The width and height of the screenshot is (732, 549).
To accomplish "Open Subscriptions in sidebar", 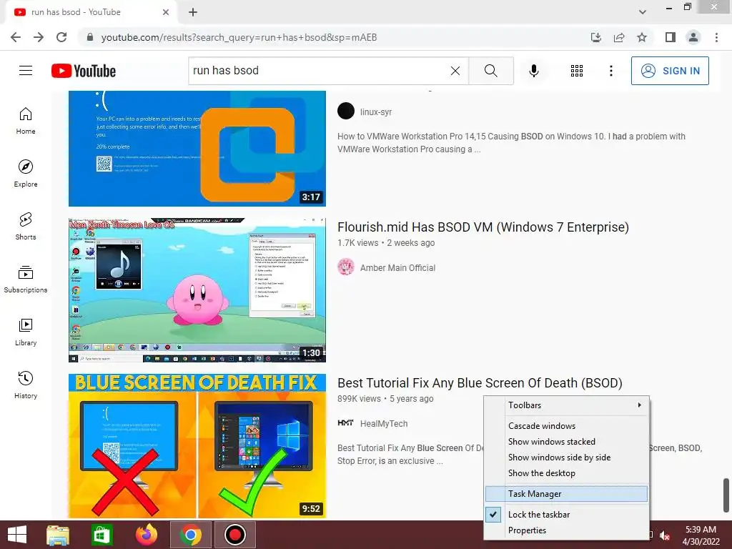I will click(26, 280).
